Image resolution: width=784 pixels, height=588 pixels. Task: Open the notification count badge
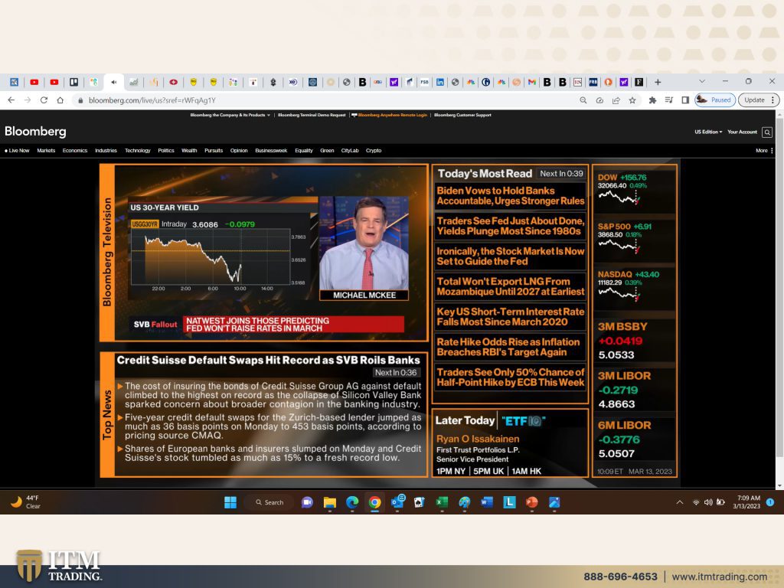[770, 502]
